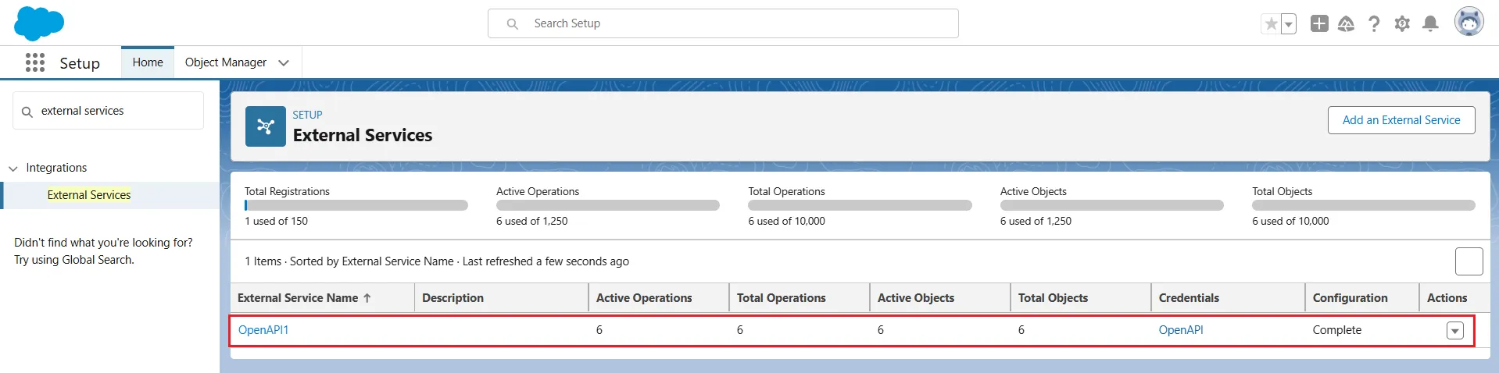Click the help question mark icon

pyautogui.click(x=1374, y=24)
